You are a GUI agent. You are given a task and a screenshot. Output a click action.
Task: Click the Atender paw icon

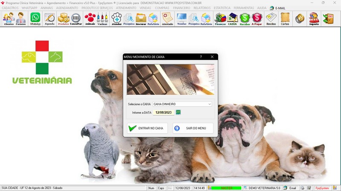[116, 19]
